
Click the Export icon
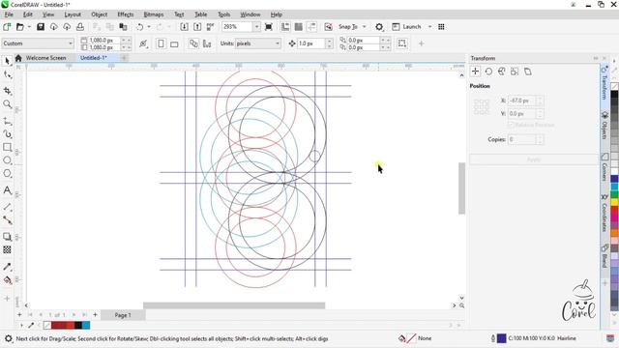coord(197,27)
